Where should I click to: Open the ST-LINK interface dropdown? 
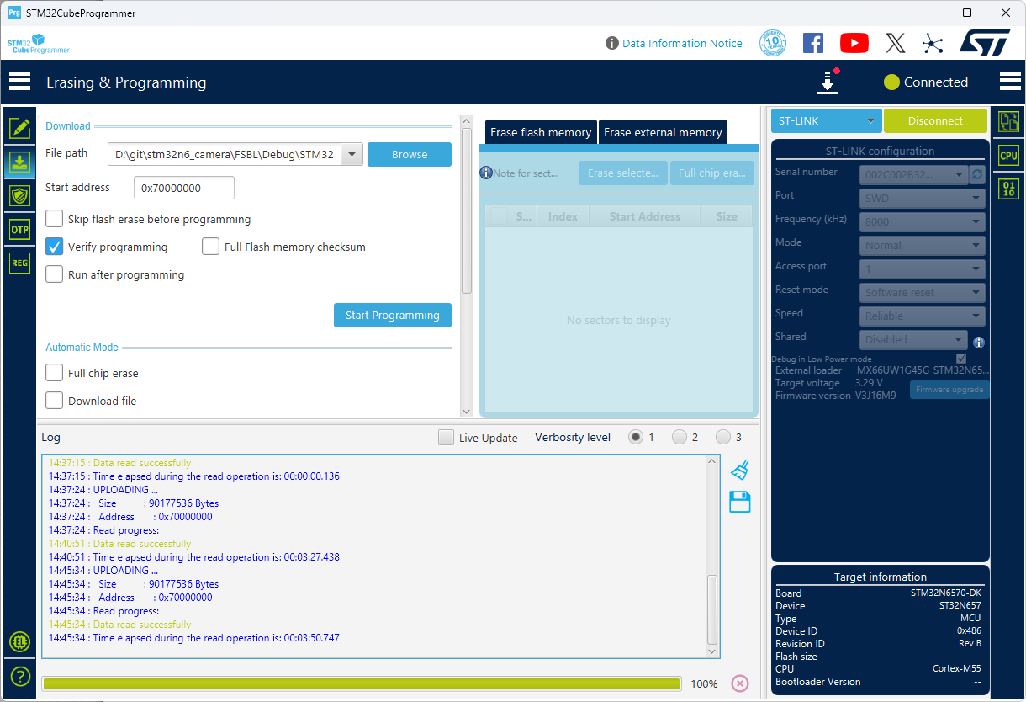(x=826, y=121)
